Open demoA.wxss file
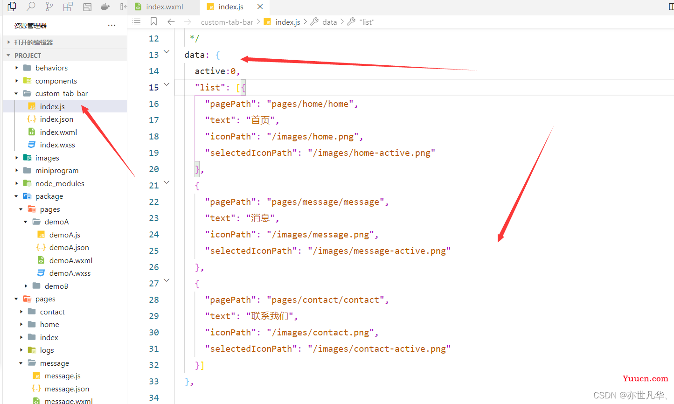The image size is (674, 404). click(x=64, y=273)
